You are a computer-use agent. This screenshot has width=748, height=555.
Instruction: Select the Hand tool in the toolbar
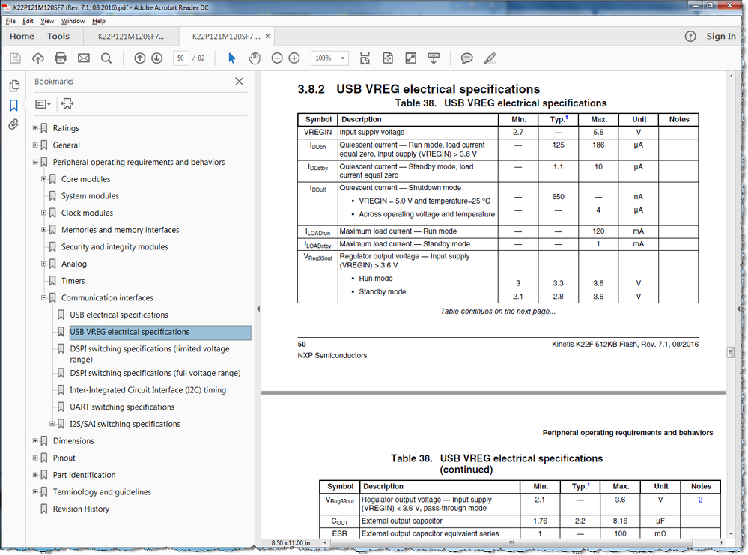[x=254, y=58]
